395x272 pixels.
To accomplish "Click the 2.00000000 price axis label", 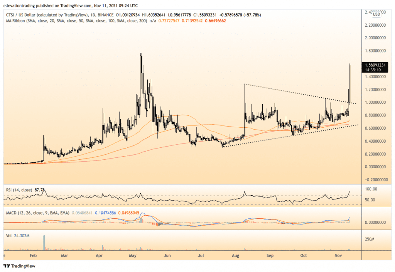I will coord(375,38).
